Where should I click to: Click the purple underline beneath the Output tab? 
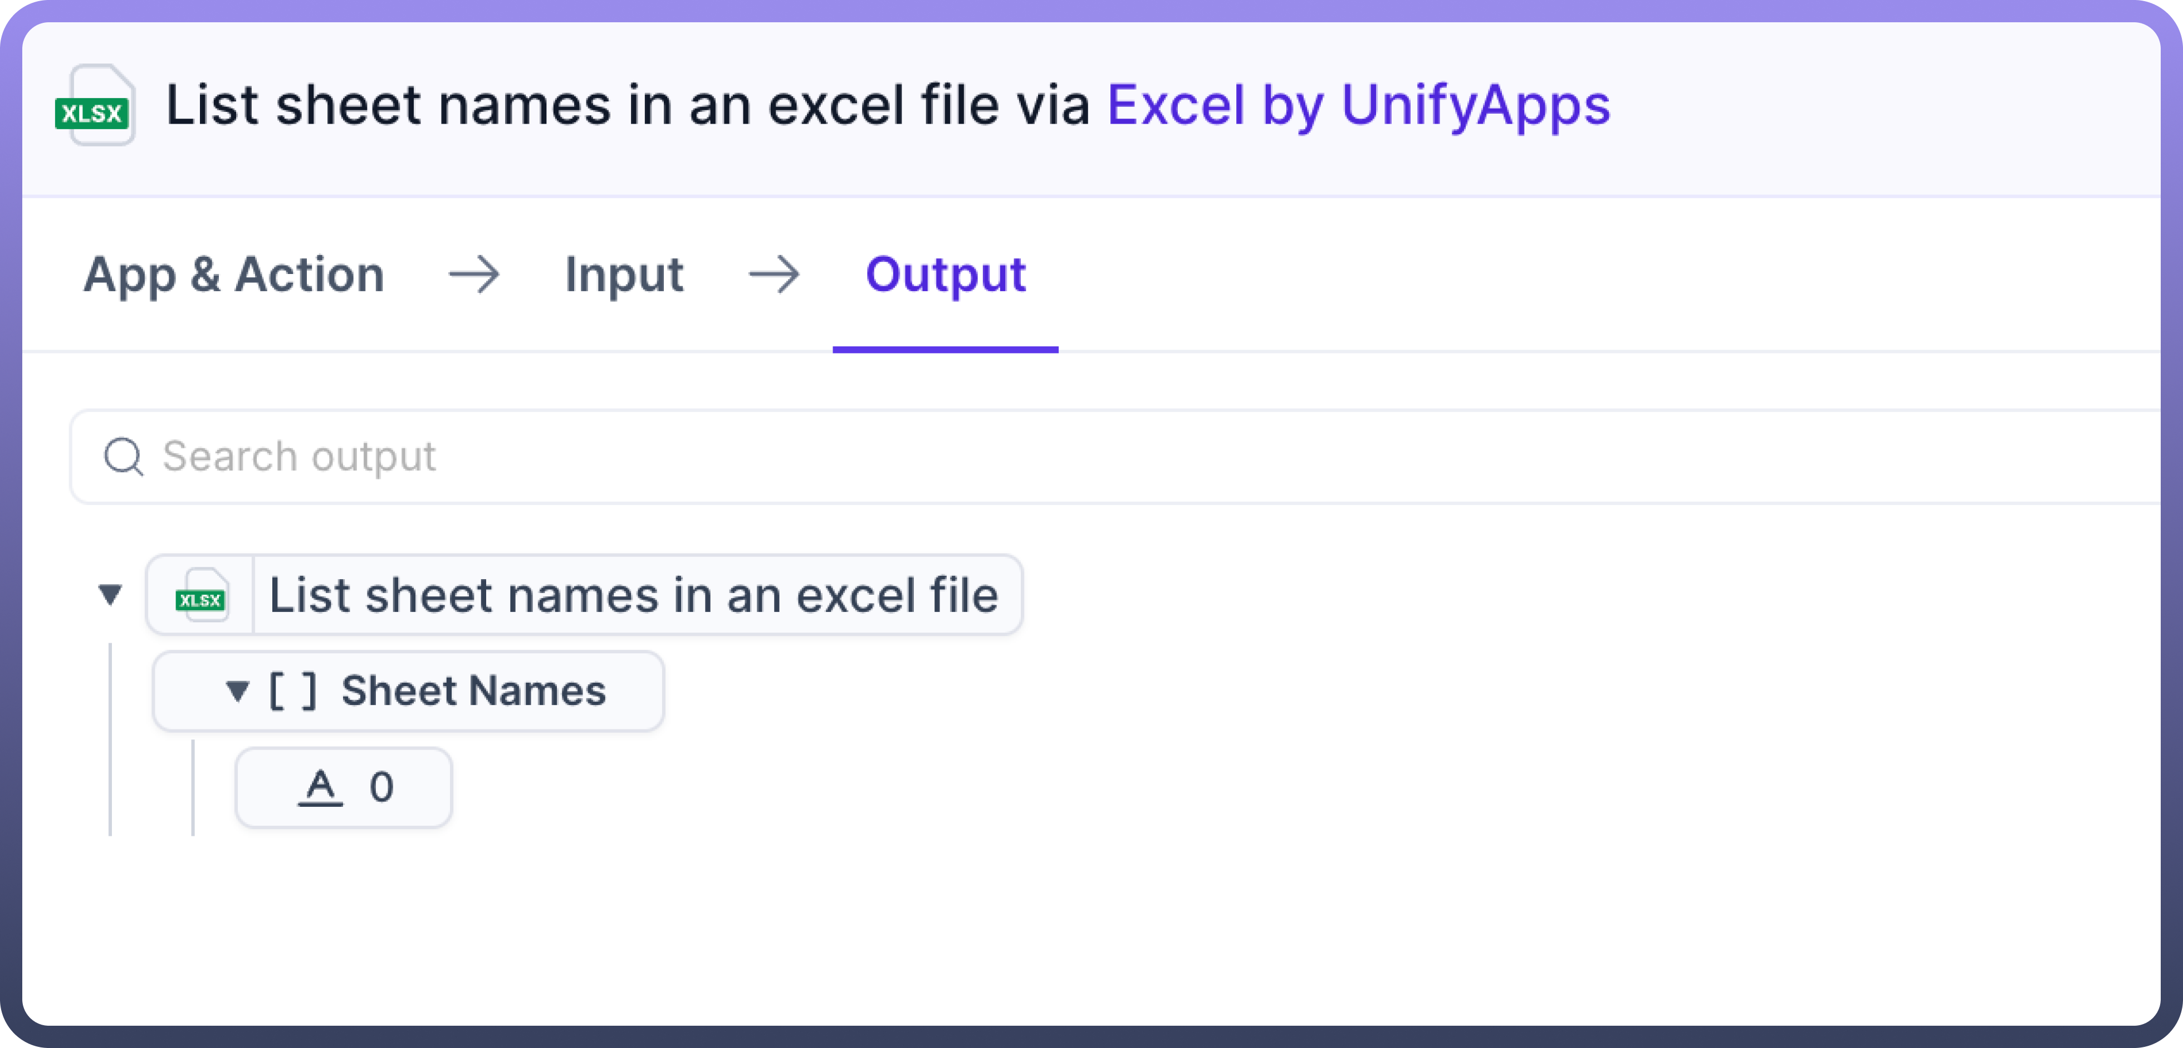pyautogui.click(x=945, y=349)
